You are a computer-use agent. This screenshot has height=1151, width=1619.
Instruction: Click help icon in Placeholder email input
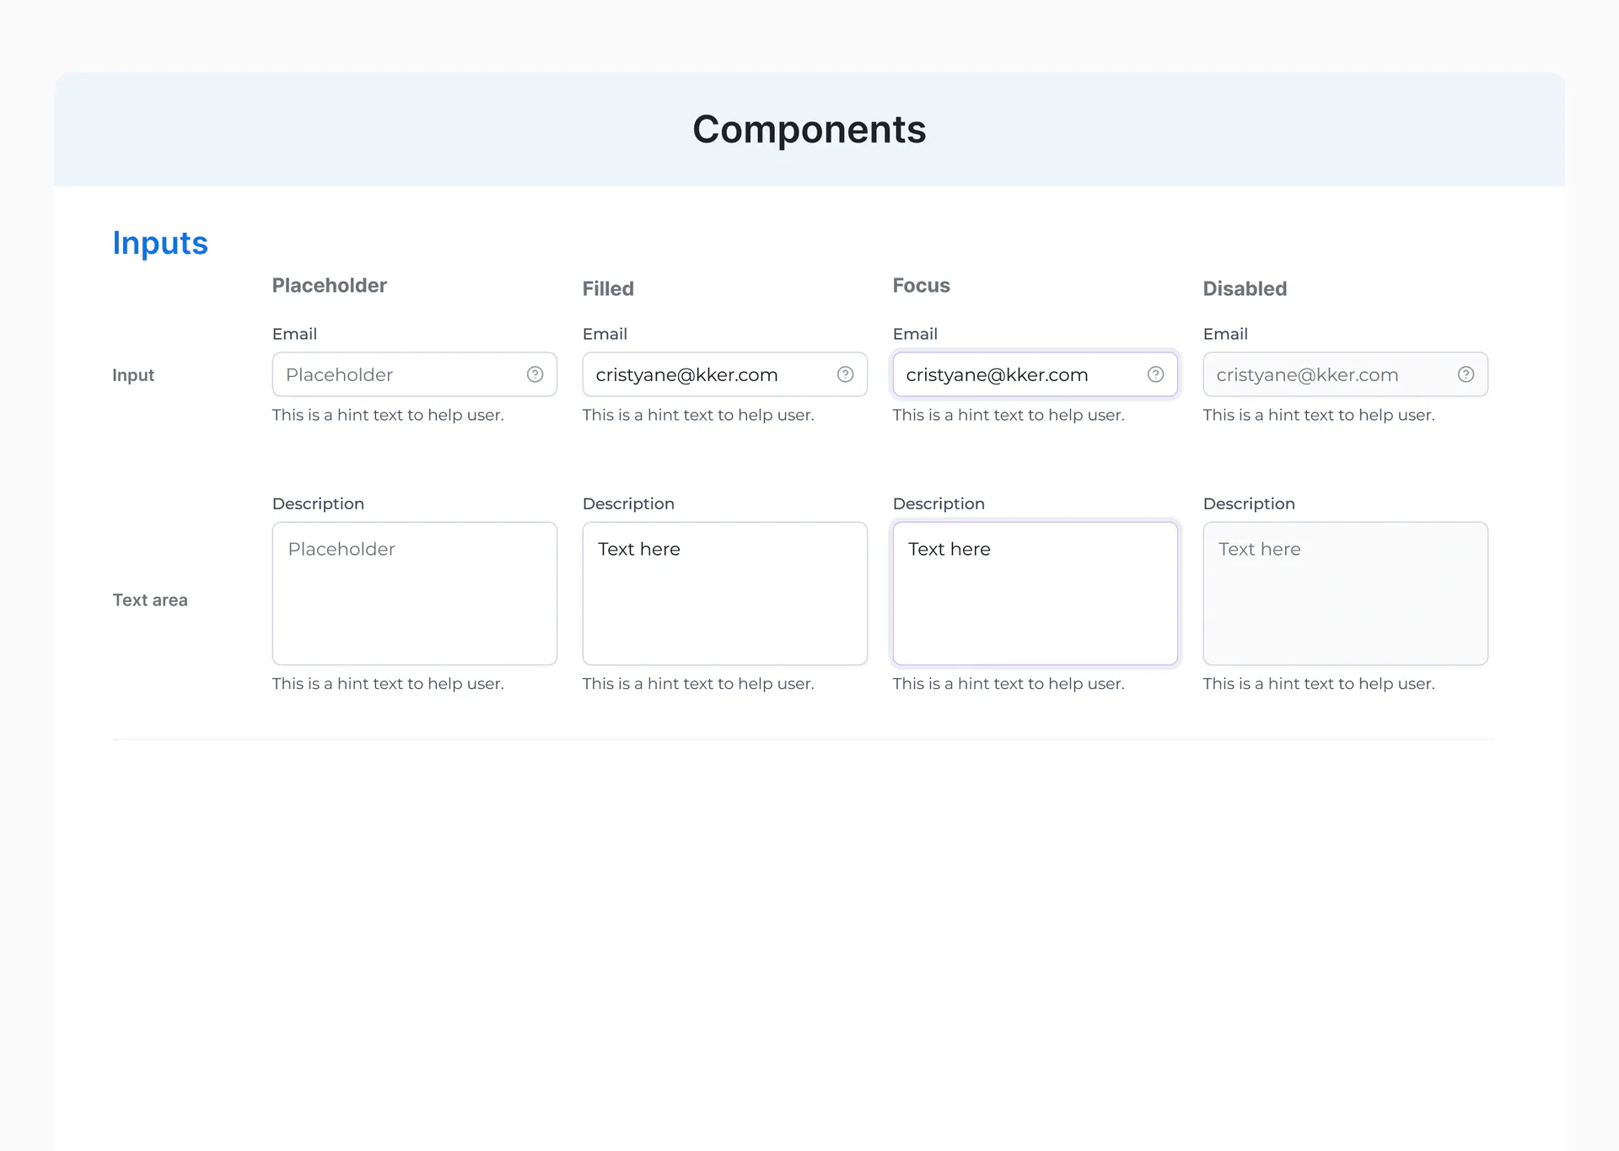coord(535,374)
